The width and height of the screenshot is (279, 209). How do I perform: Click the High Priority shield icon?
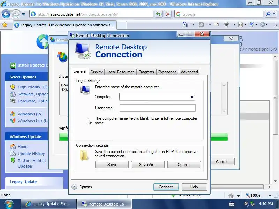click(13, 87)
